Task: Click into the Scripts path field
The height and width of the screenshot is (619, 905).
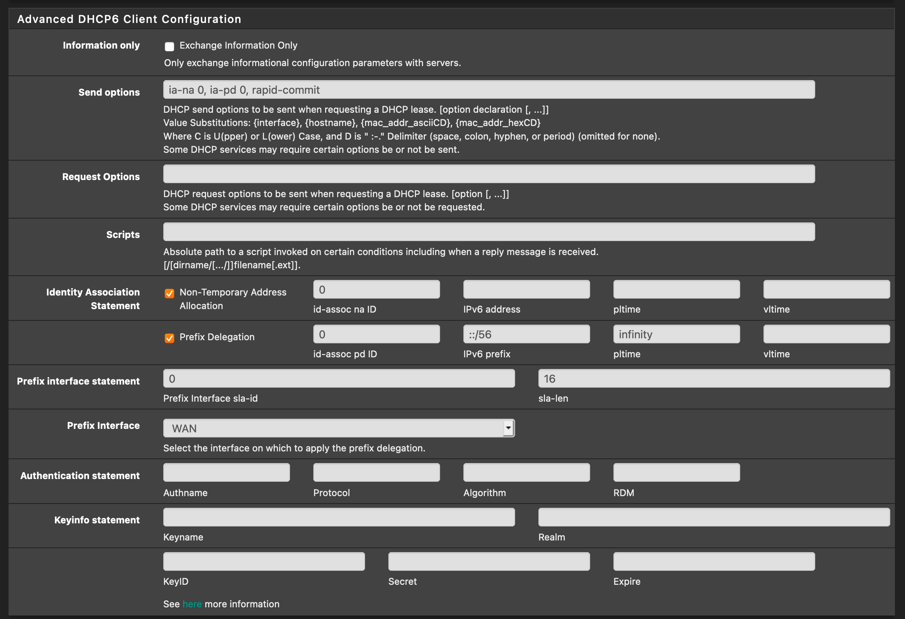Action: click(x=489, y=232)
